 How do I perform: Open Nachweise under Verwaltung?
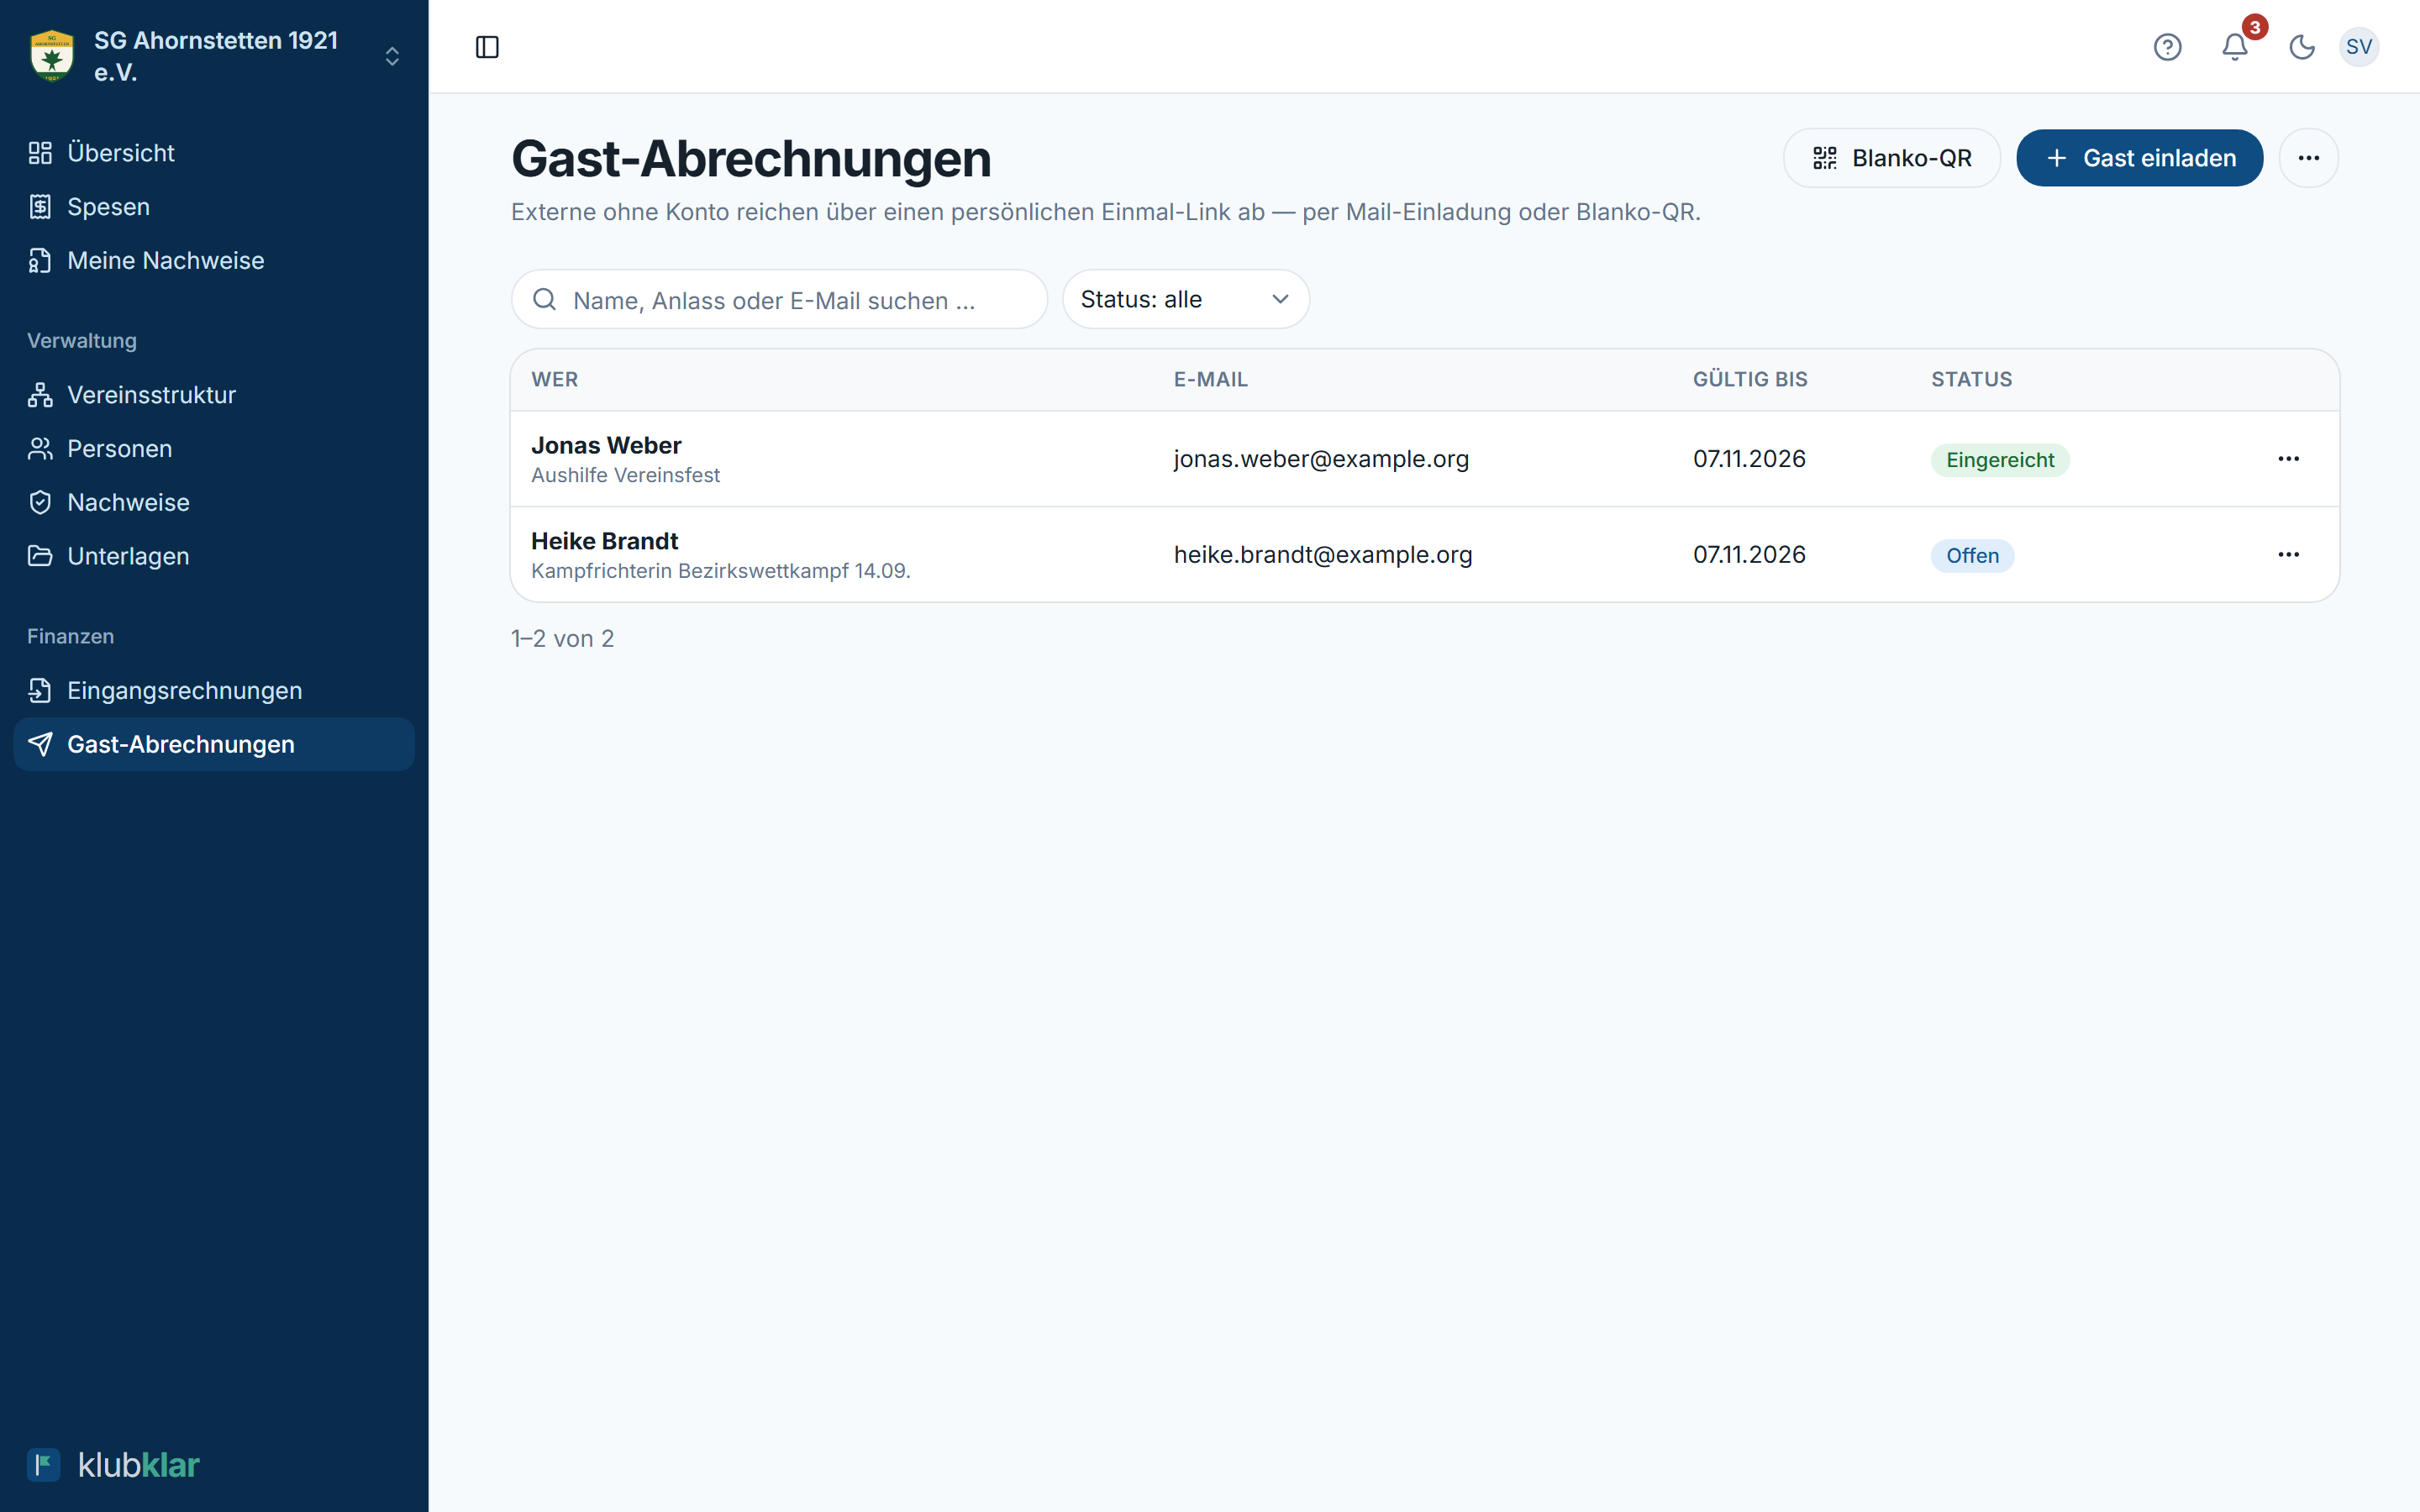pos(214,503)
